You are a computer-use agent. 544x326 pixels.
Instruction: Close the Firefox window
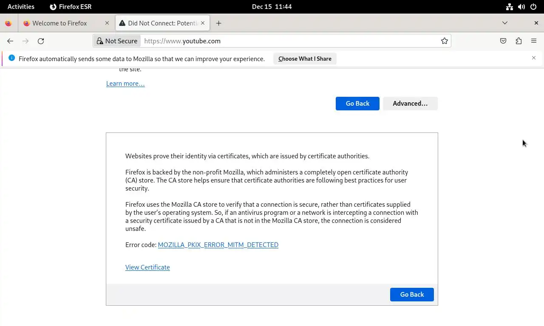536,23
